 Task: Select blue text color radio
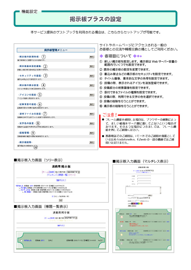pyautogui.click(x=137, y=204)
